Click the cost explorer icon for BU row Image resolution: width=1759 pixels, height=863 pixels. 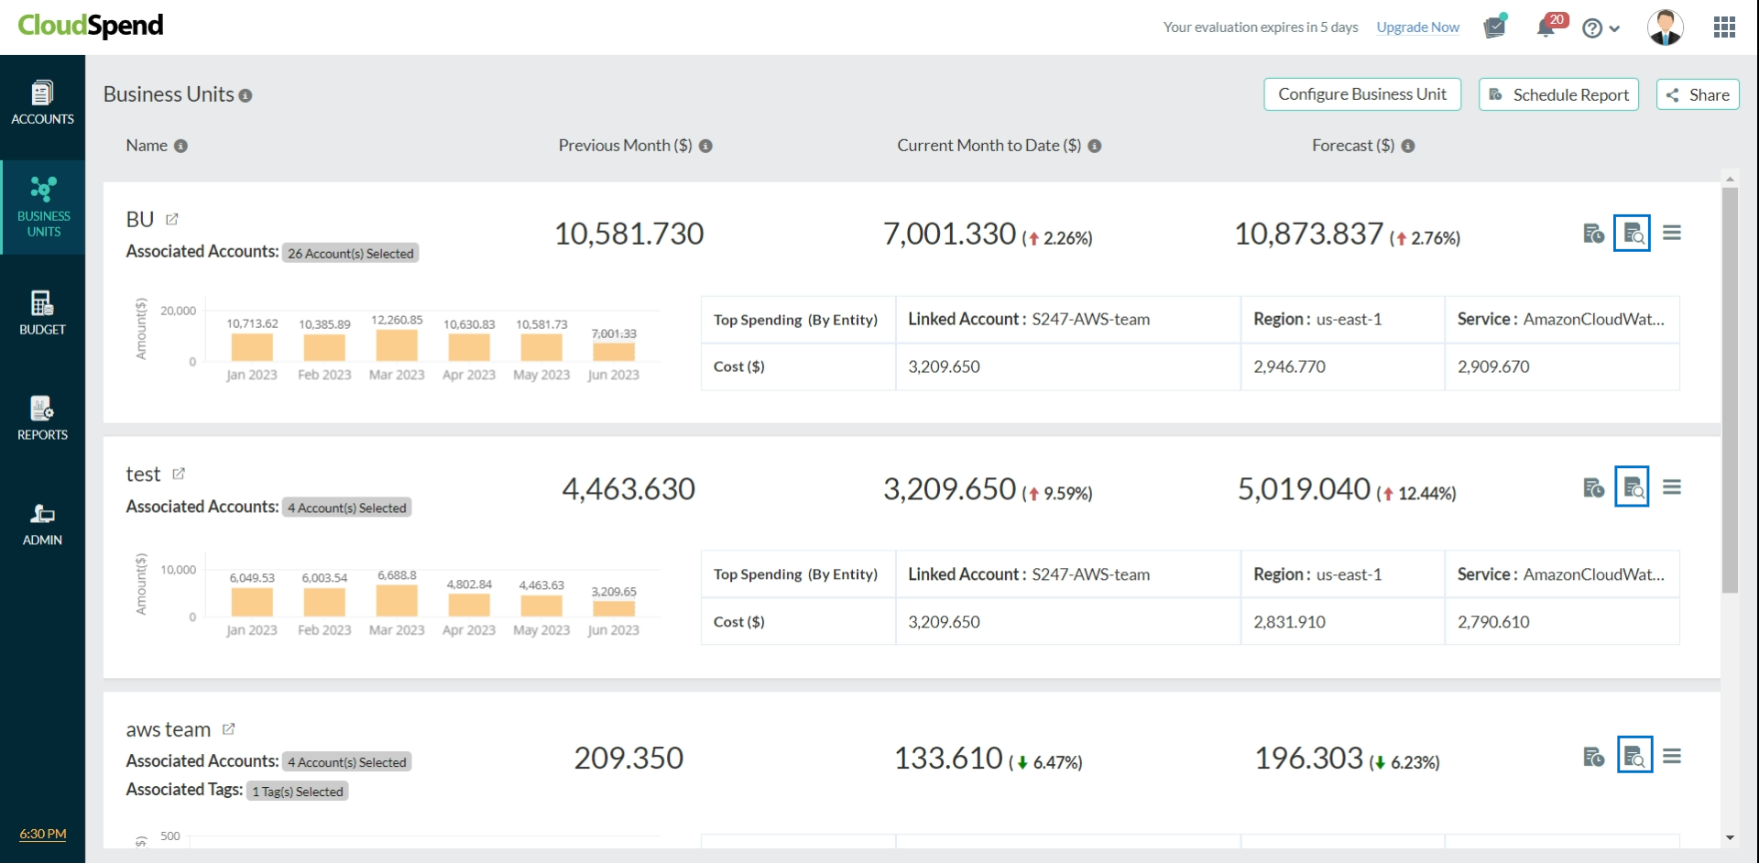[1632, 234]
